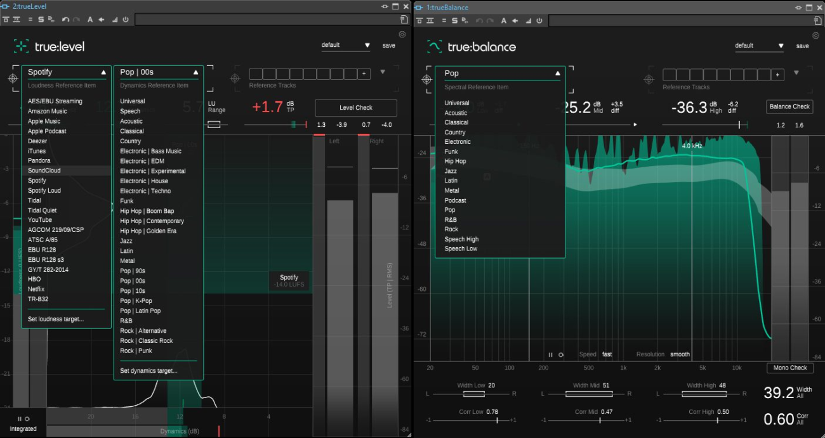
Task: Collapse the Spotify loudness reference dropdown
Action: (x=103, y=72)
